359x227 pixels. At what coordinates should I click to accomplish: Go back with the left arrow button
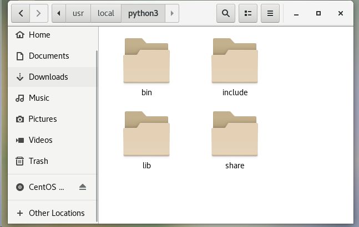(x=21, y=13)
